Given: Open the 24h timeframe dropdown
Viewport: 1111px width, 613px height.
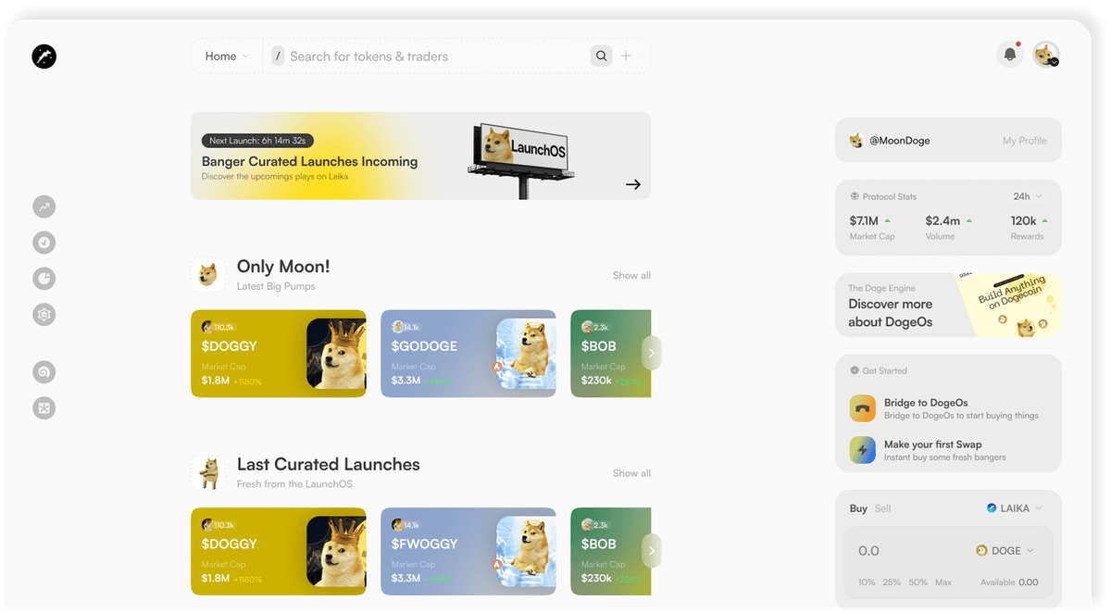Looking at the screenshot, I should point(1028,196).
